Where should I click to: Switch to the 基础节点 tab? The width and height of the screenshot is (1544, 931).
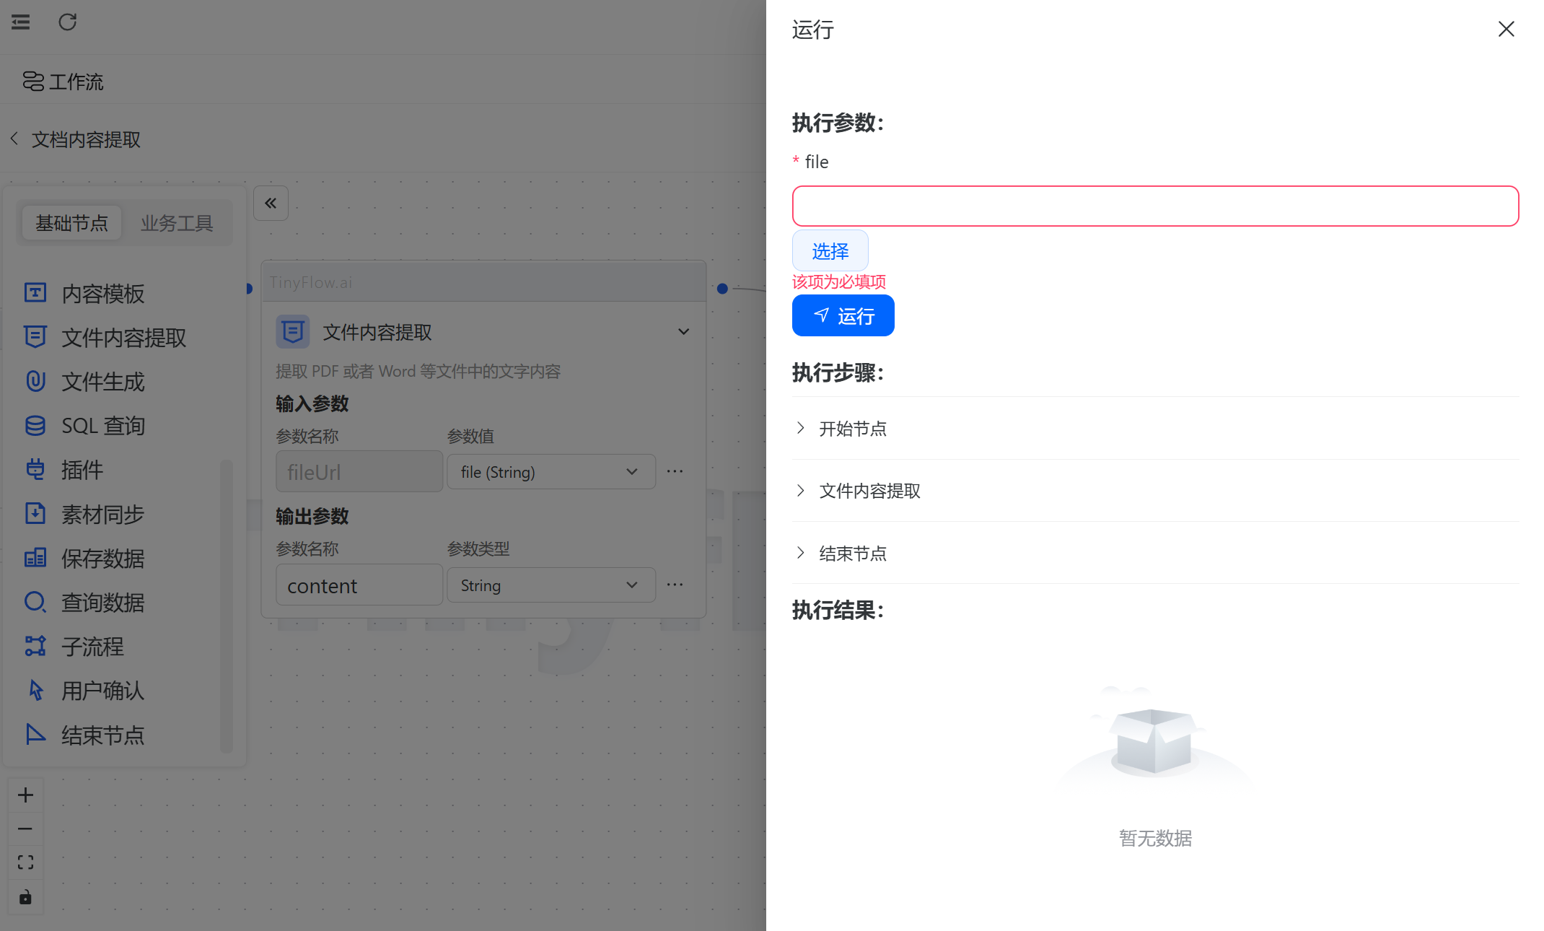click(71, 223)
